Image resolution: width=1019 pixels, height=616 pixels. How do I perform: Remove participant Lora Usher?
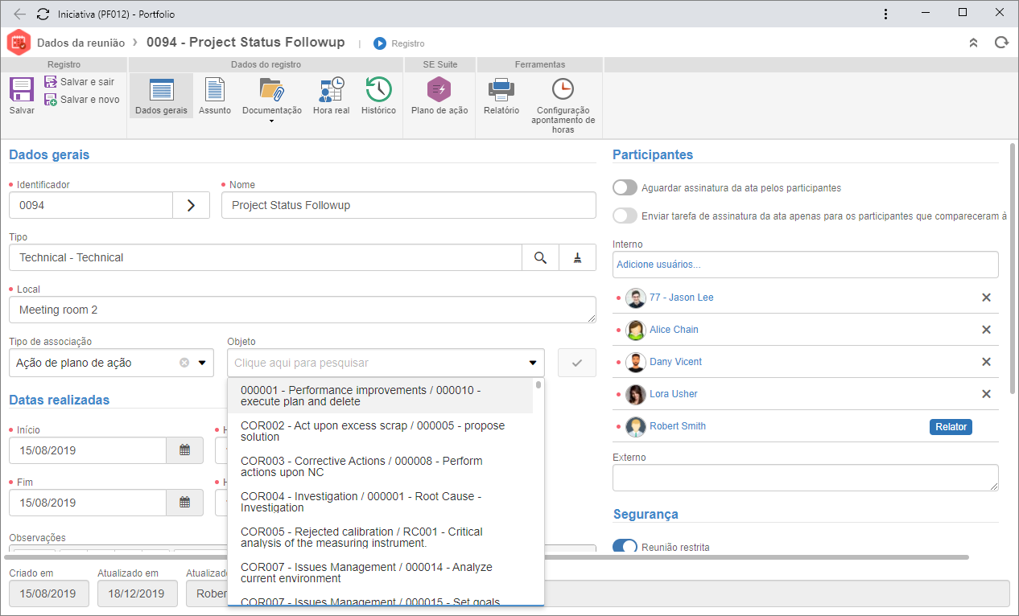click(x=986, y=394)
